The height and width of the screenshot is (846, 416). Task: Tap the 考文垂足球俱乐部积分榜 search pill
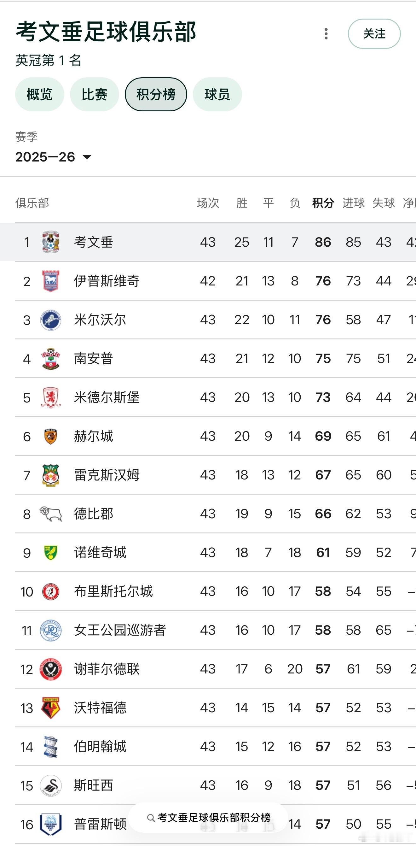(209, 818)
